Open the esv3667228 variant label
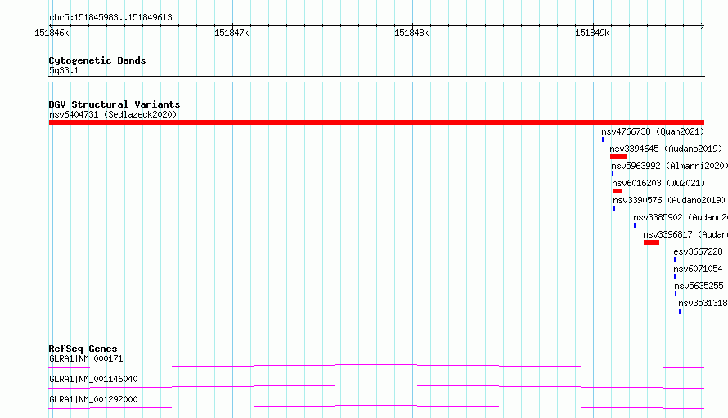 (698, 251)
